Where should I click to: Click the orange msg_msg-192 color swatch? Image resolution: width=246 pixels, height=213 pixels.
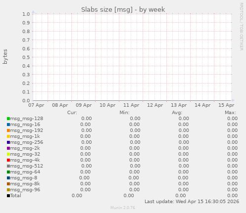pyautogui.click(x=8, y=130)
